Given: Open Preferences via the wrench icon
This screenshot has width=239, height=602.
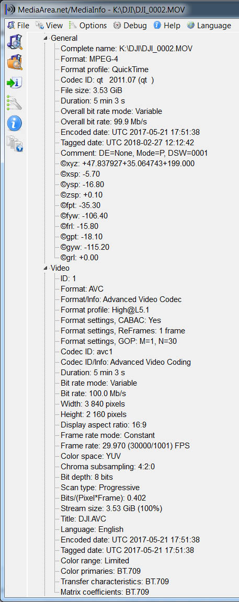Looking at the screenshot, I should click(x=15, y=103).
